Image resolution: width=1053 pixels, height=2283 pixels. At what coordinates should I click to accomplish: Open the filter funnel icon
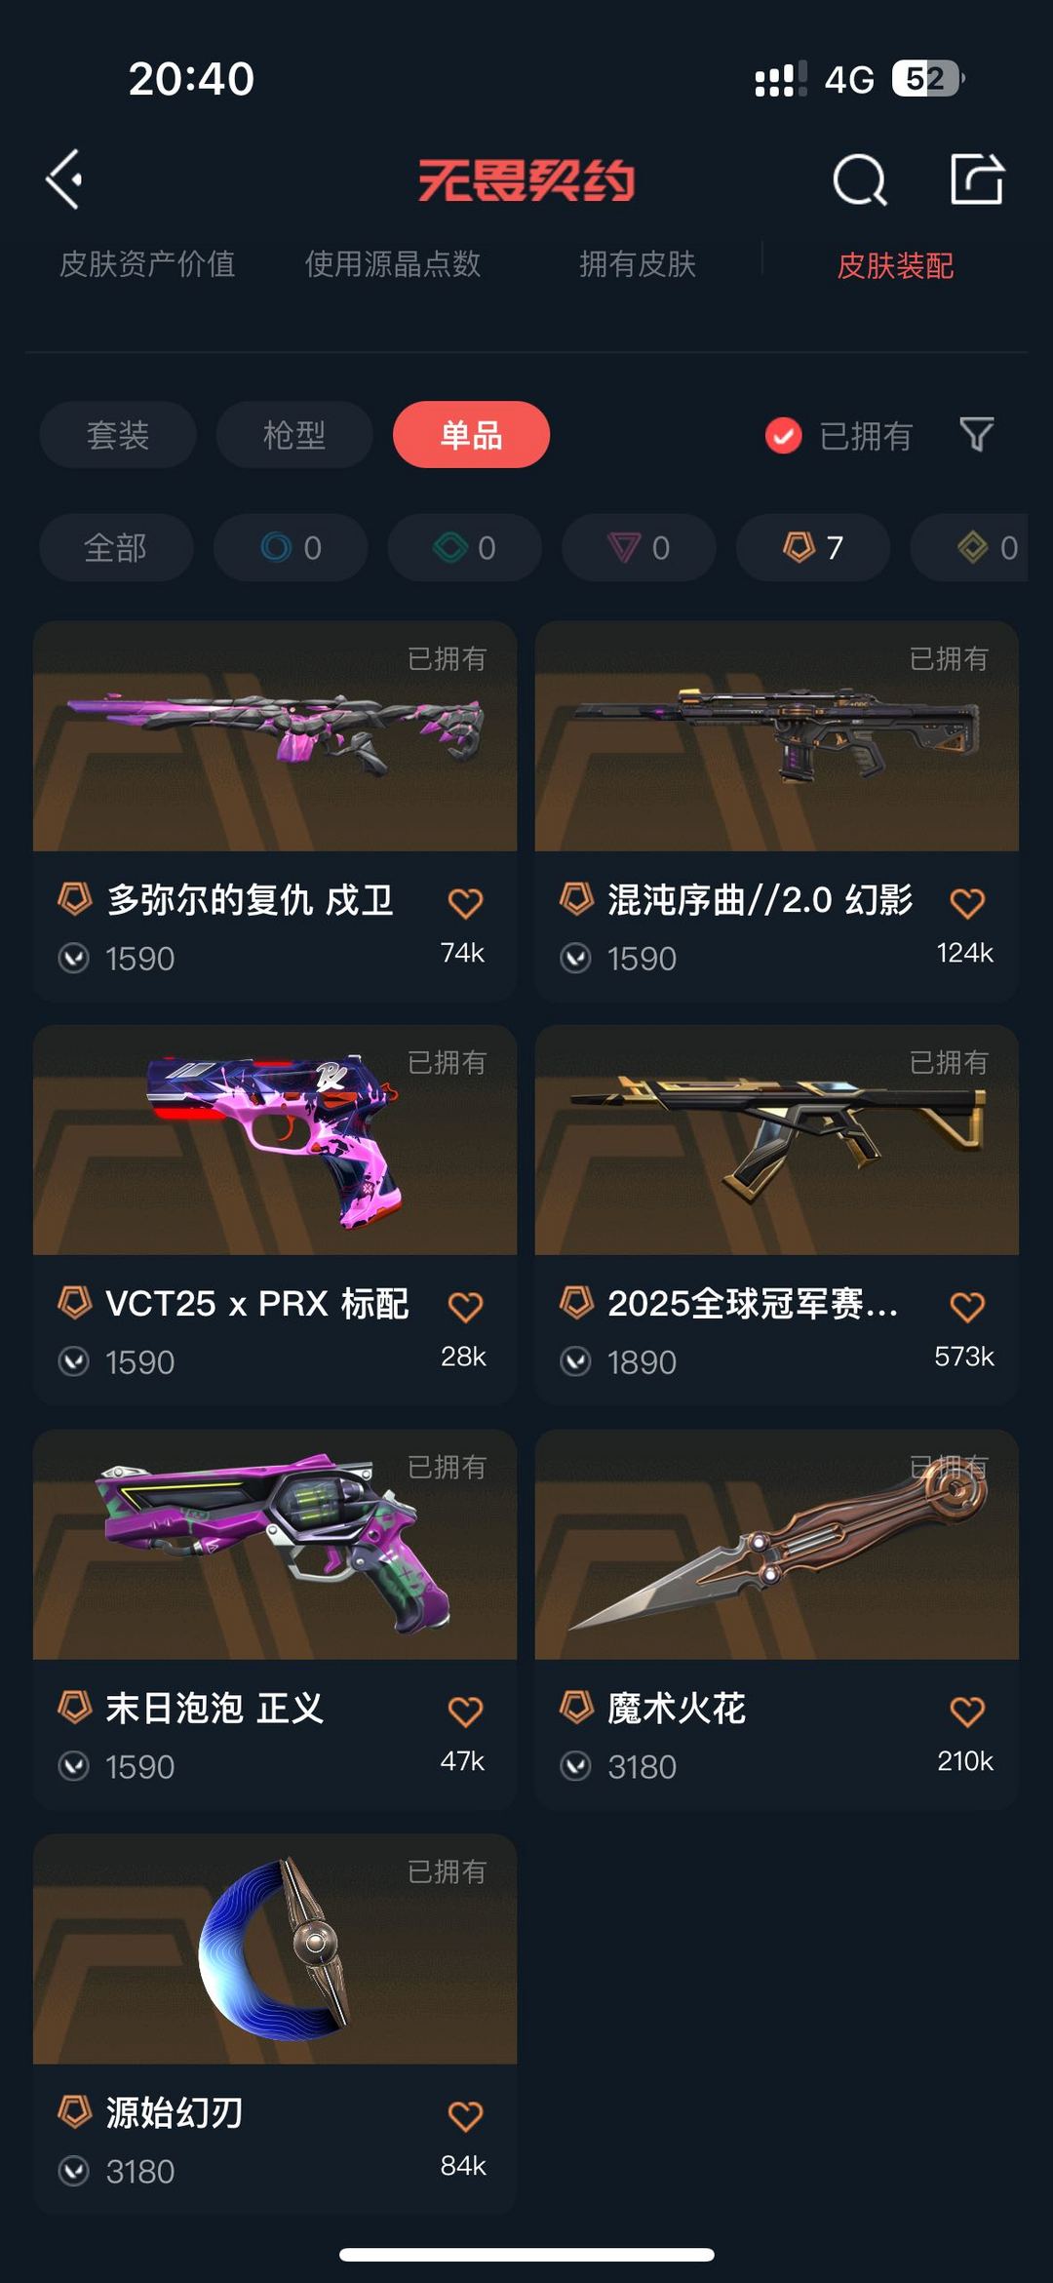point(977,435)
